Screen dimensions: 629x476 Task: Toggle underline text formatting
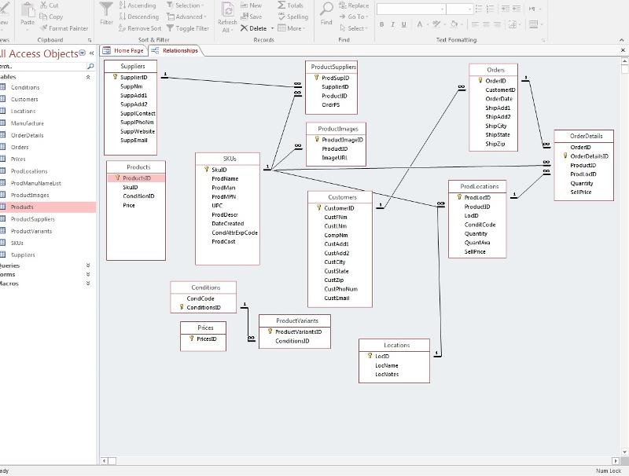(404, 24)
